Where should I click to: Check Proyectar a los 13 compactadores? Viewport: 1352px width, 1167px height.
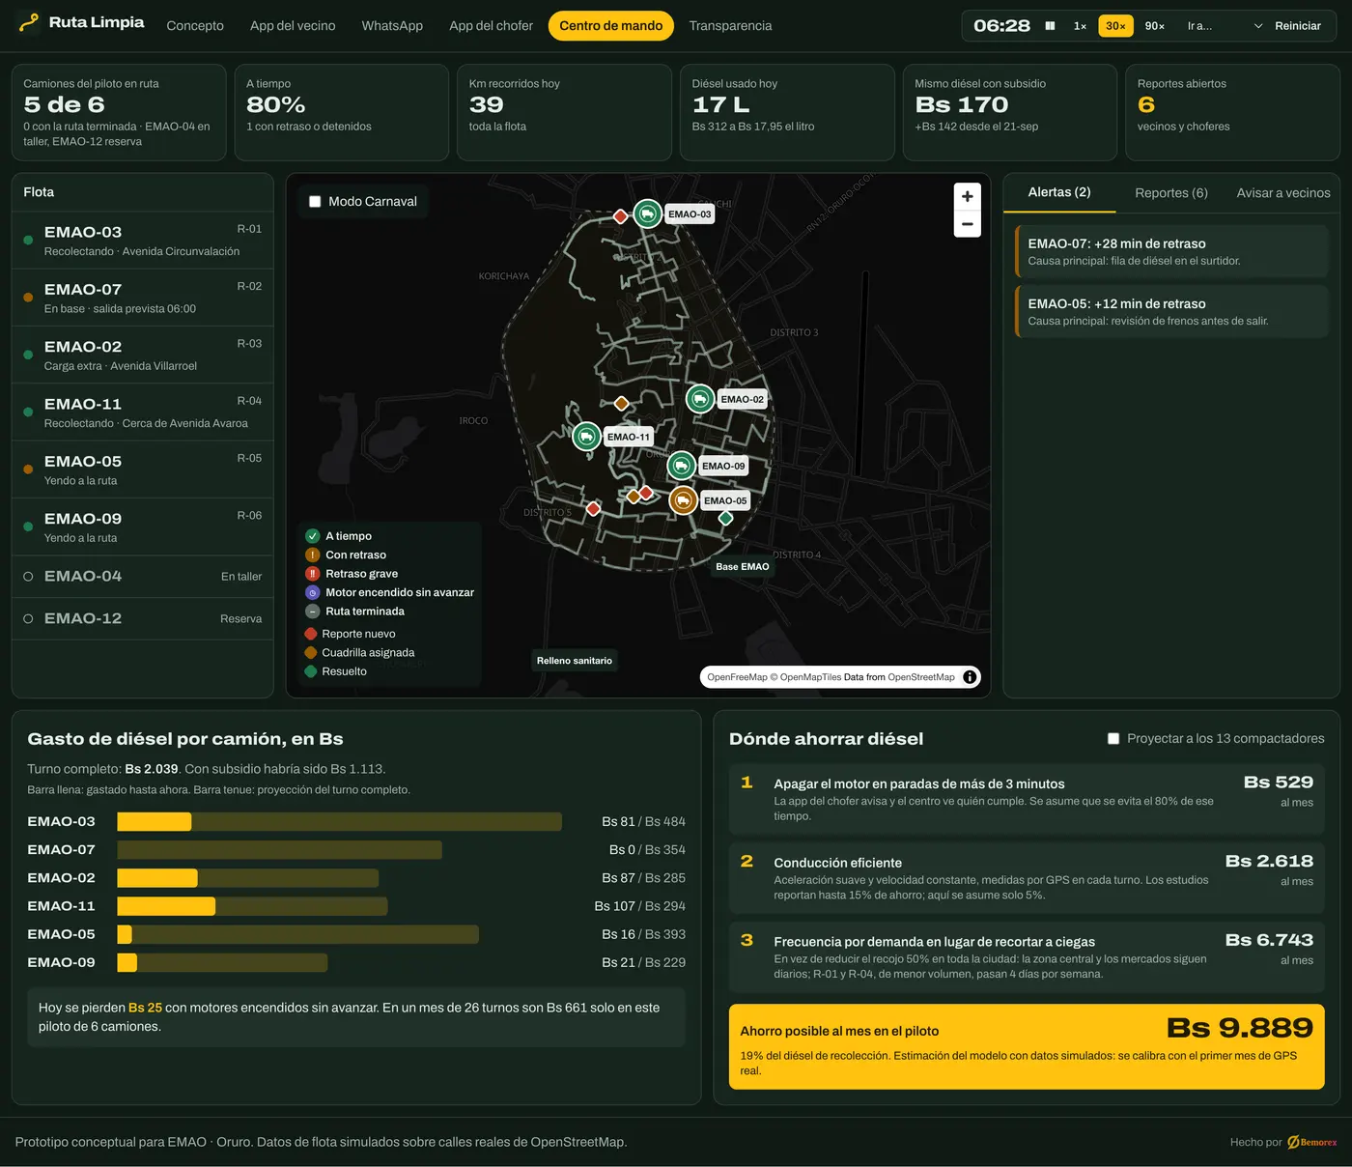pos(1113,739)
